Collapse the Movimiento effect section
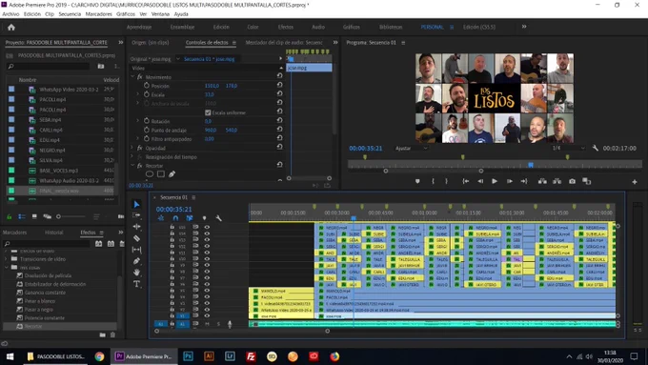Image resolution: width=648 pixels, height=365 pixels. [x=132, y=77]
